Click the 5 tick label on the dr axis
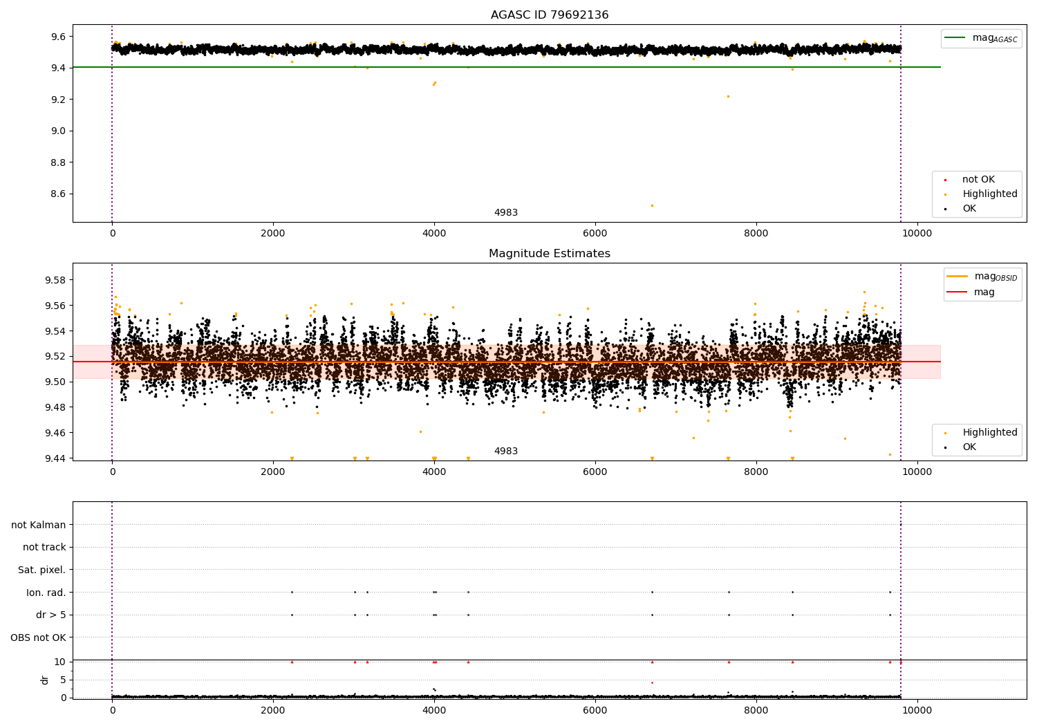This screenshot has height=726, width=1037. 63,680
